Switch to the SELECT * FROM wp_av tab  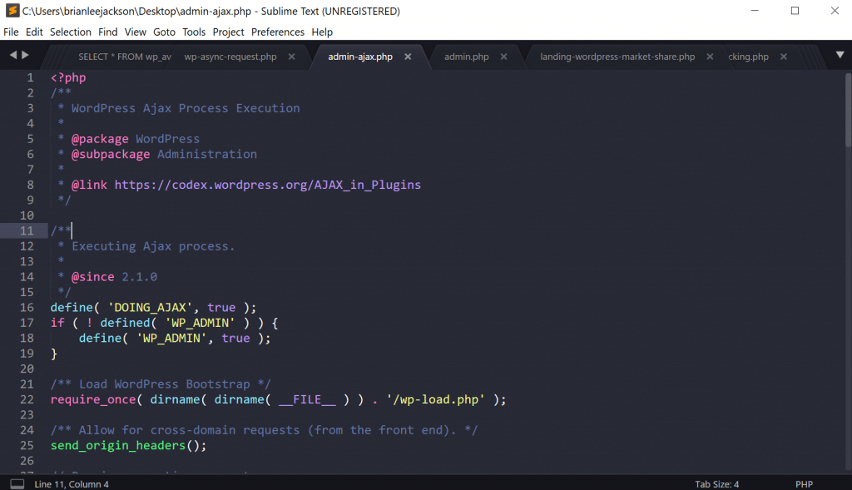click(x=124, y=57)
